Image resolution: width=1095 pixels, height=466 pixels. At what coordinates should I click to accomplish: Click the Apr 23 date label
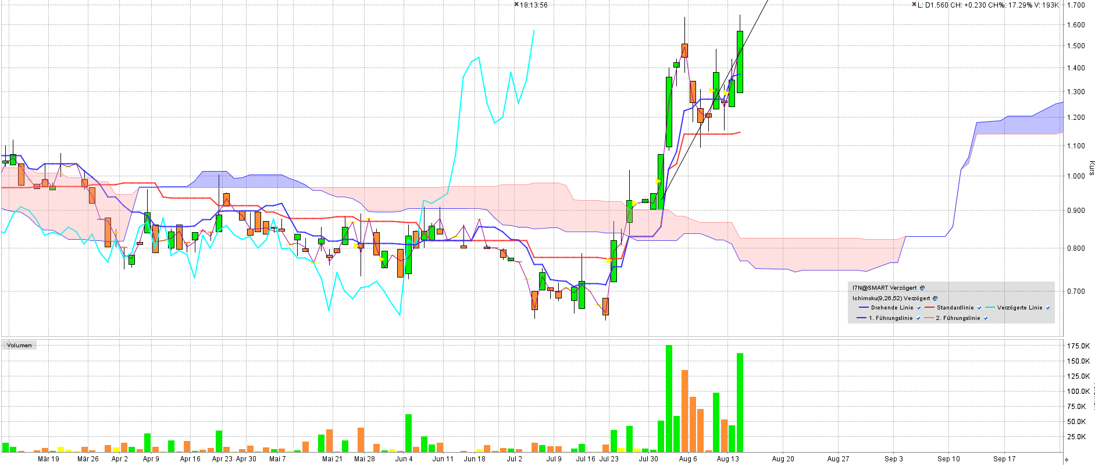[222, 459]
